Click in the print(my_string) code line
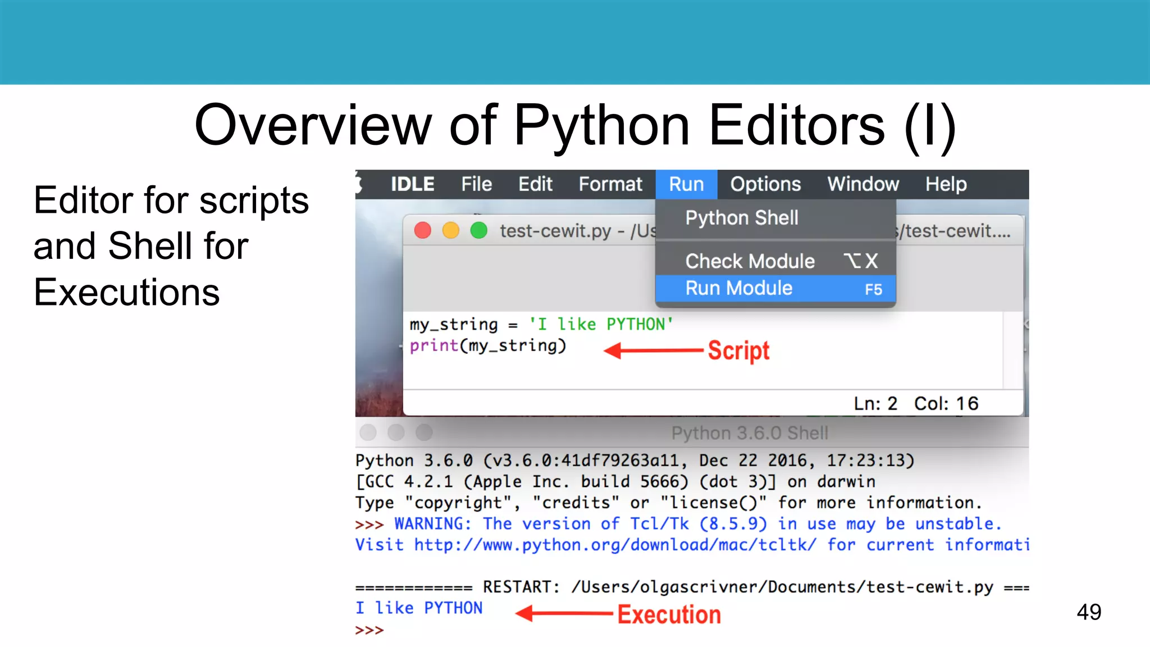 [x=488, y=345]
